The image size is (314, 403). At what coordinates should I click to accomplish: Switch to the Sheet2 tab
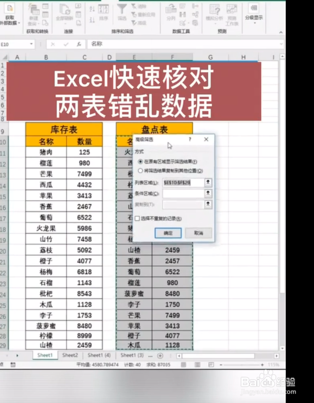point(70,355)
